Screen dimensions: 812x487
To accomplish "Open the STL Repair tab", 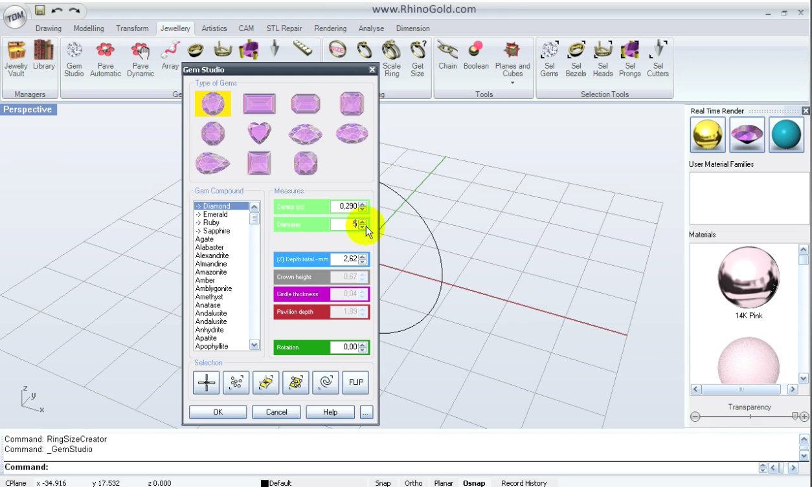I will (x=284, y=28).
